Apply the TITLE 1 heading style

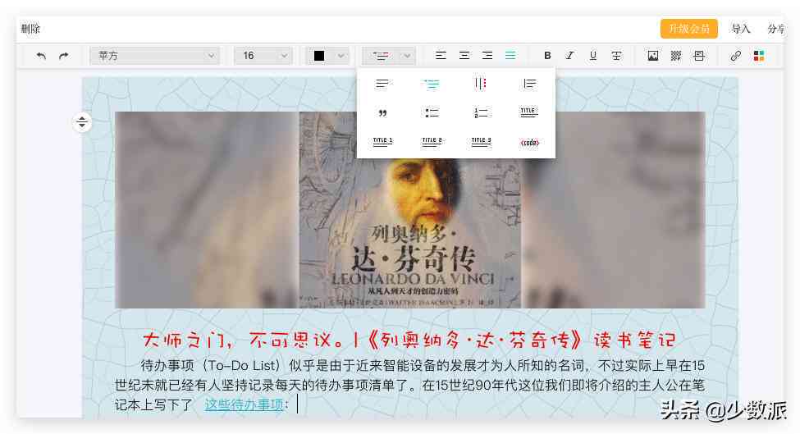coord(382,142)
